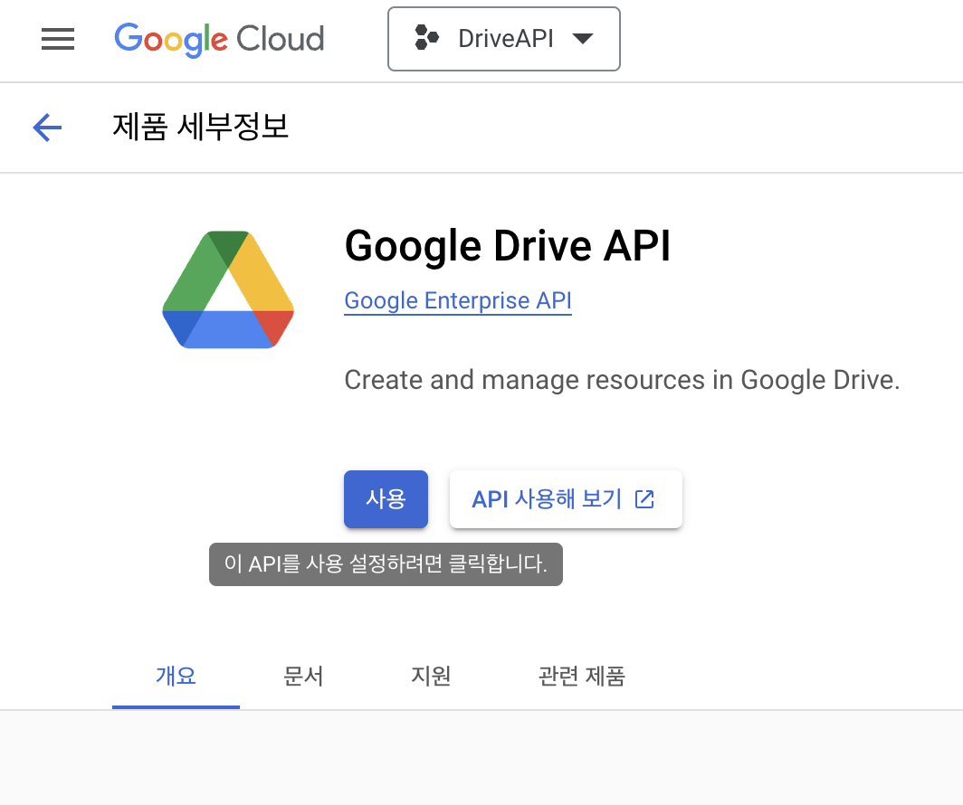Open the Google Enterprise API link

coord(458,300)
